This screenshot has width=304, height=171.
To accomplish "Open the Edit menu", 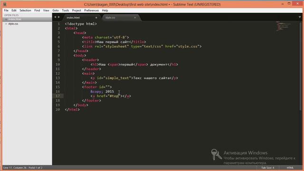I will click(x=14, y=10).
